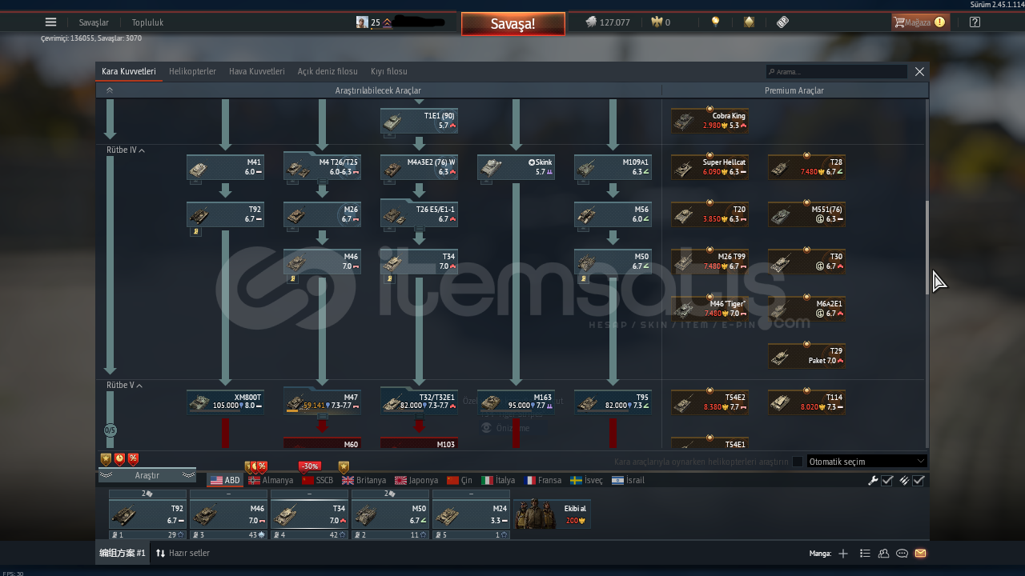Click the light bulb icon
Image resolution: width=1025 pixels, height=576 pixels.
pos(715,22)
